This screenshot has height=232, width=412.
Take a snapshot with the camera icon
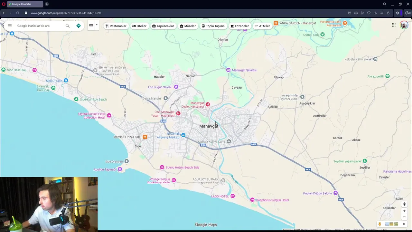pos(356,13)
